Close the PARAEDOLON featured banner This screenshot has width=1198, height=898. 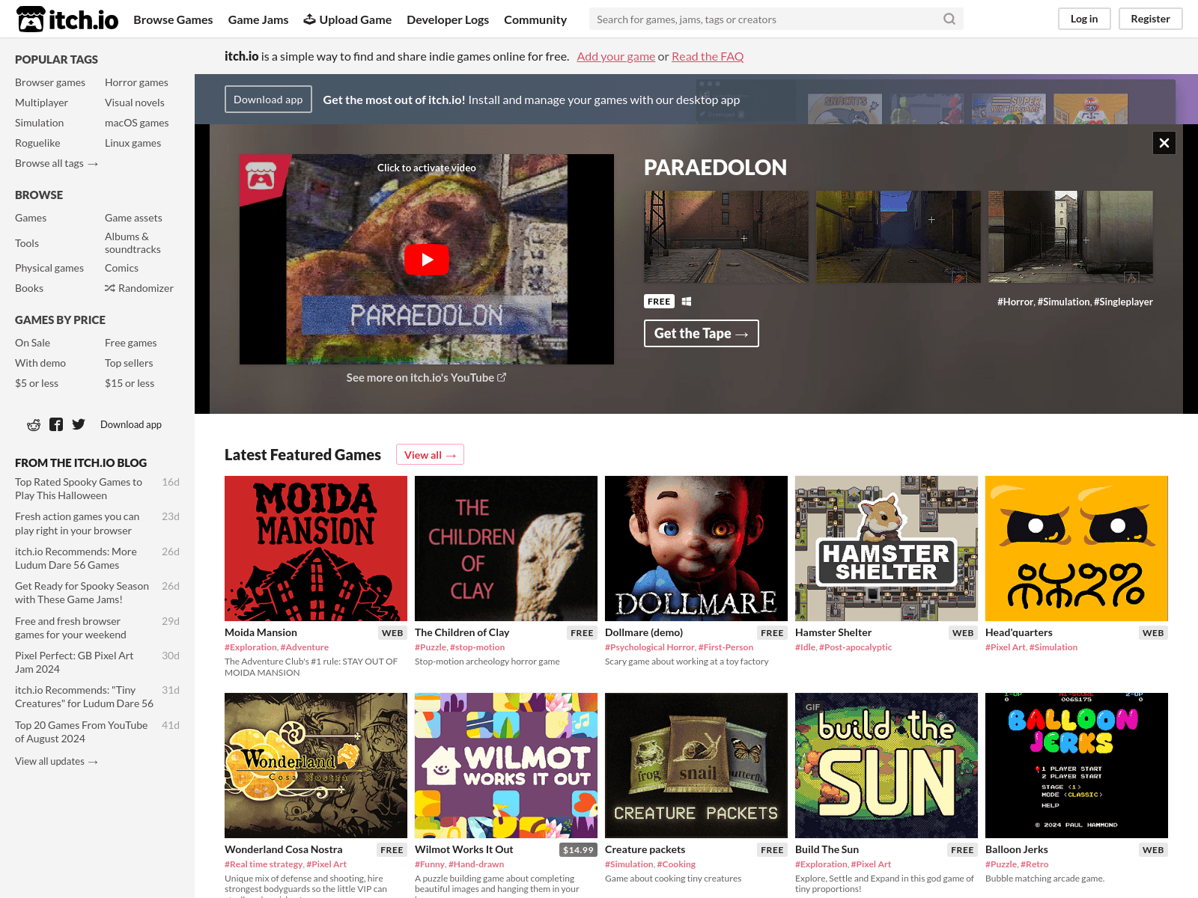pyautogui.click(x=1164, y=143)
